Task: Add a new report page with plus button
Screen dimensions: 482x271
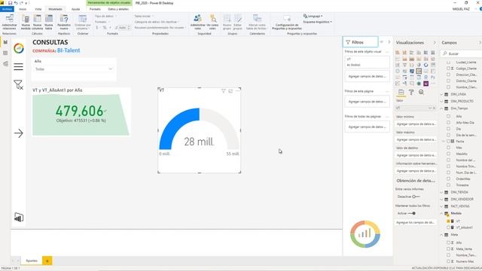Action: click(47, 260)
